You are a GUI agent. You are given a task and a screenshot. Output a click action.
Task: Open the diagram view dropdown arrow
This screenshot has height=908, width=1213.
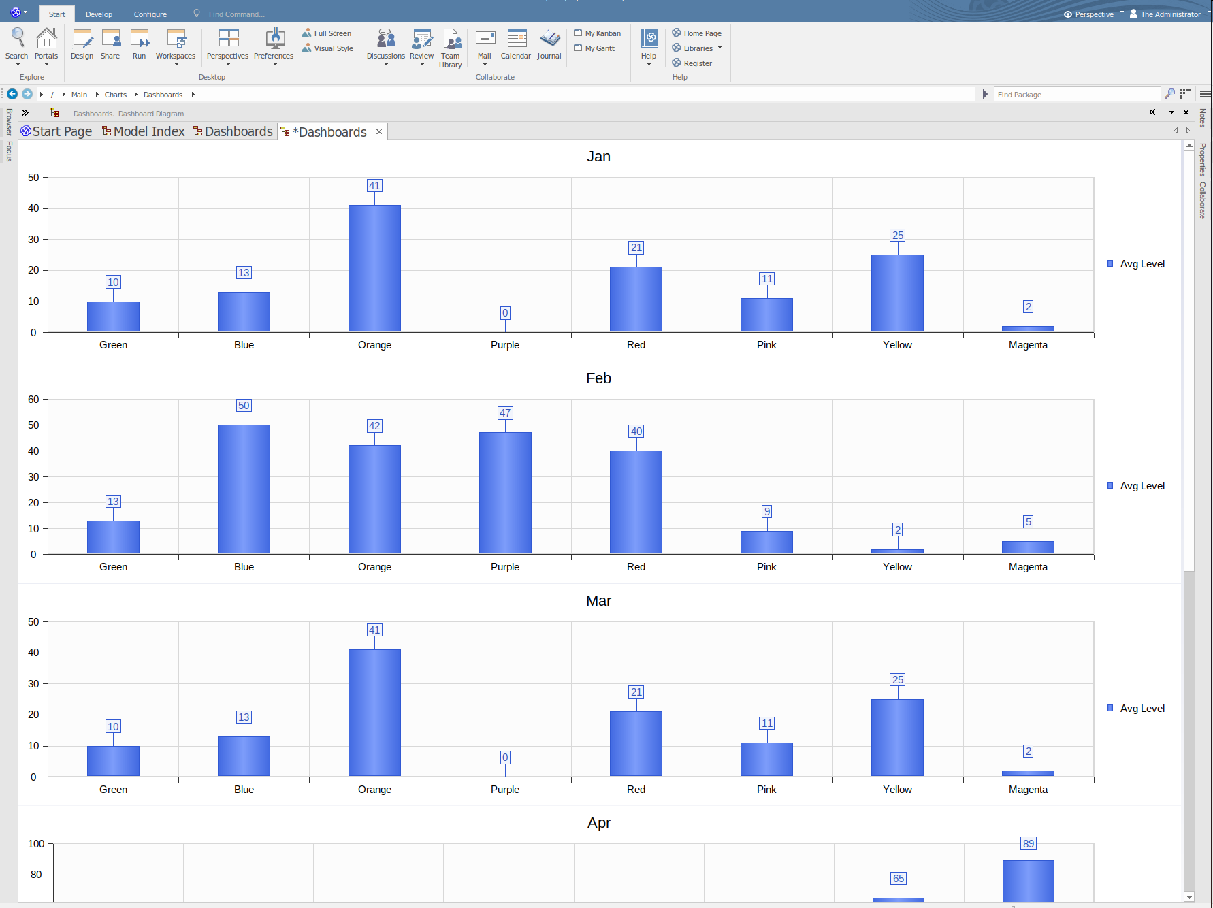coord(1171,112)
